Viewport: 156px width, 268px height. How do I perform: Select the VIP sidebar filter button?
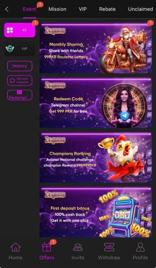pos(20,49)
